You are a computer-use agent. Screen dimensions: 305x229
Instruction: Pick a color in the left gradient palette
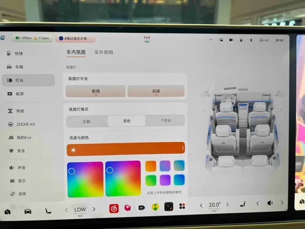pos(85,179)
